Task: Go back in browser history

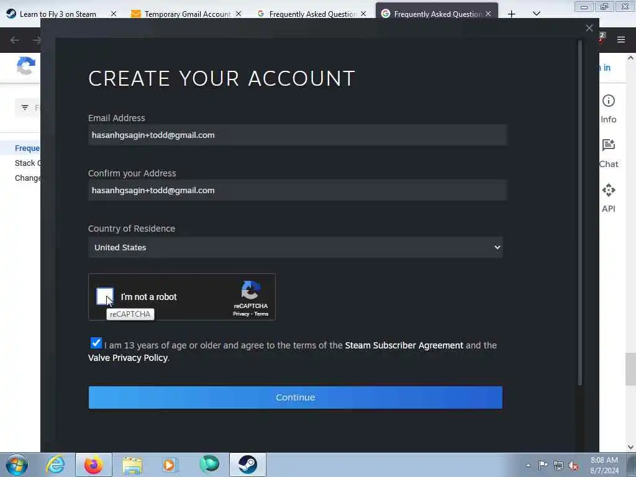Action: (x=15, y=40)
